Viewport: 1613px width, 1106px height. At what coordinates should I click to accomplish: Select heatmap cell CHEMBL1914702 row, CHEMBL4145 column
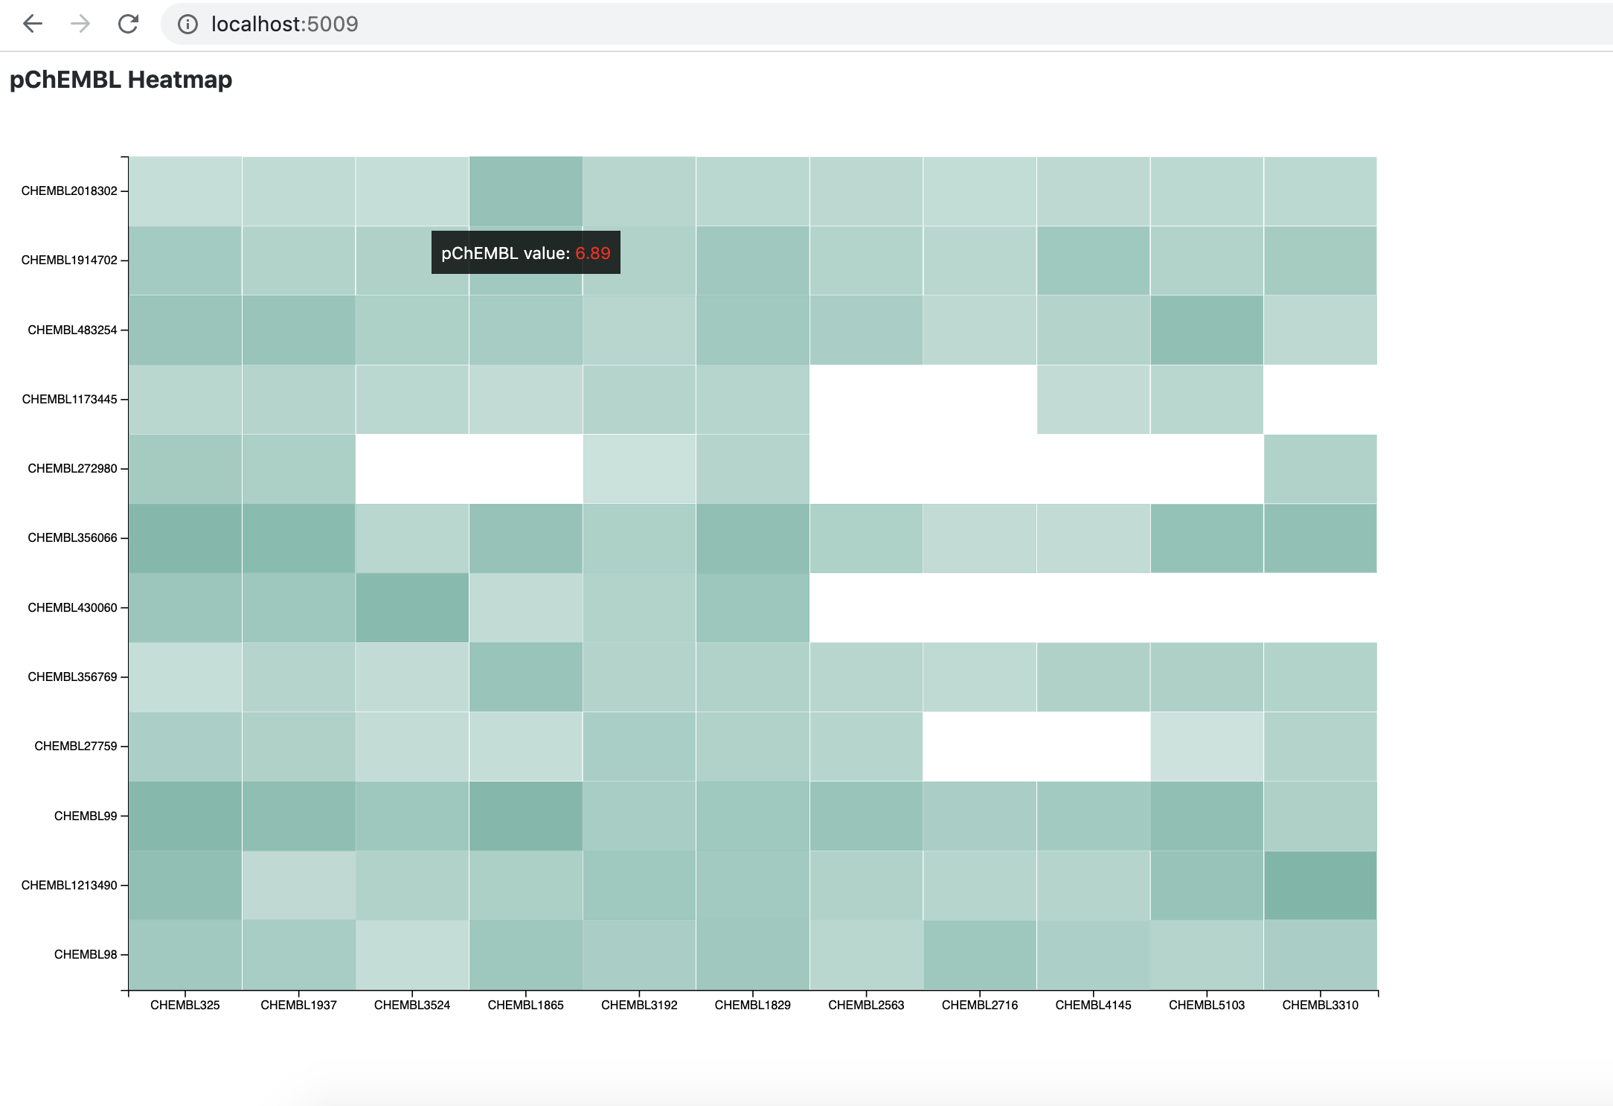1093,260
